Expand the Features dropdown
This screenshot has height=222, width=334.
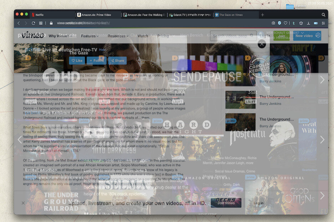(90, 36)
